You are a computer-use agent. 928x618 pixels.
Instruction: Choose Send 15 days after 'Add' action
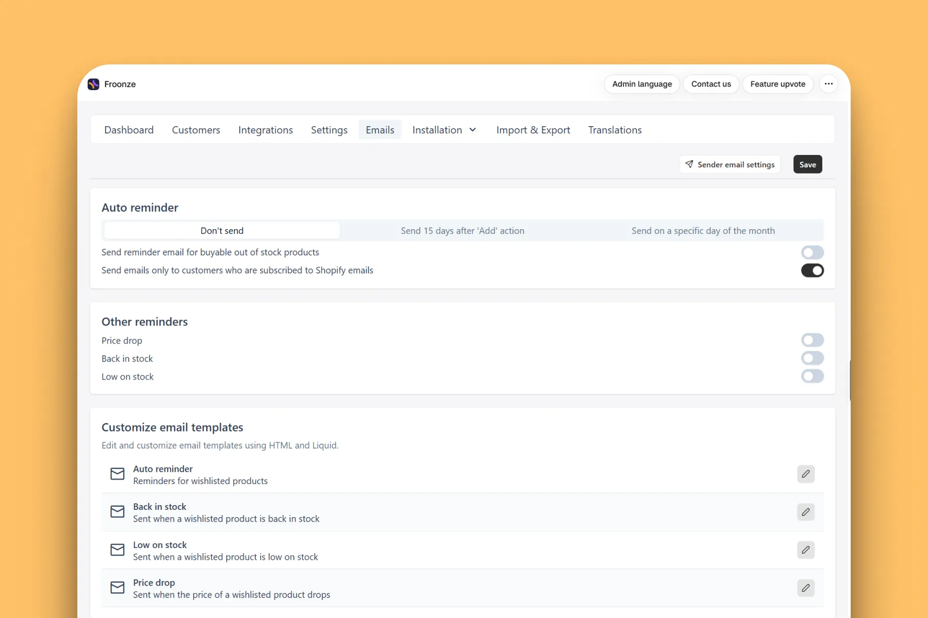[462, 231]
